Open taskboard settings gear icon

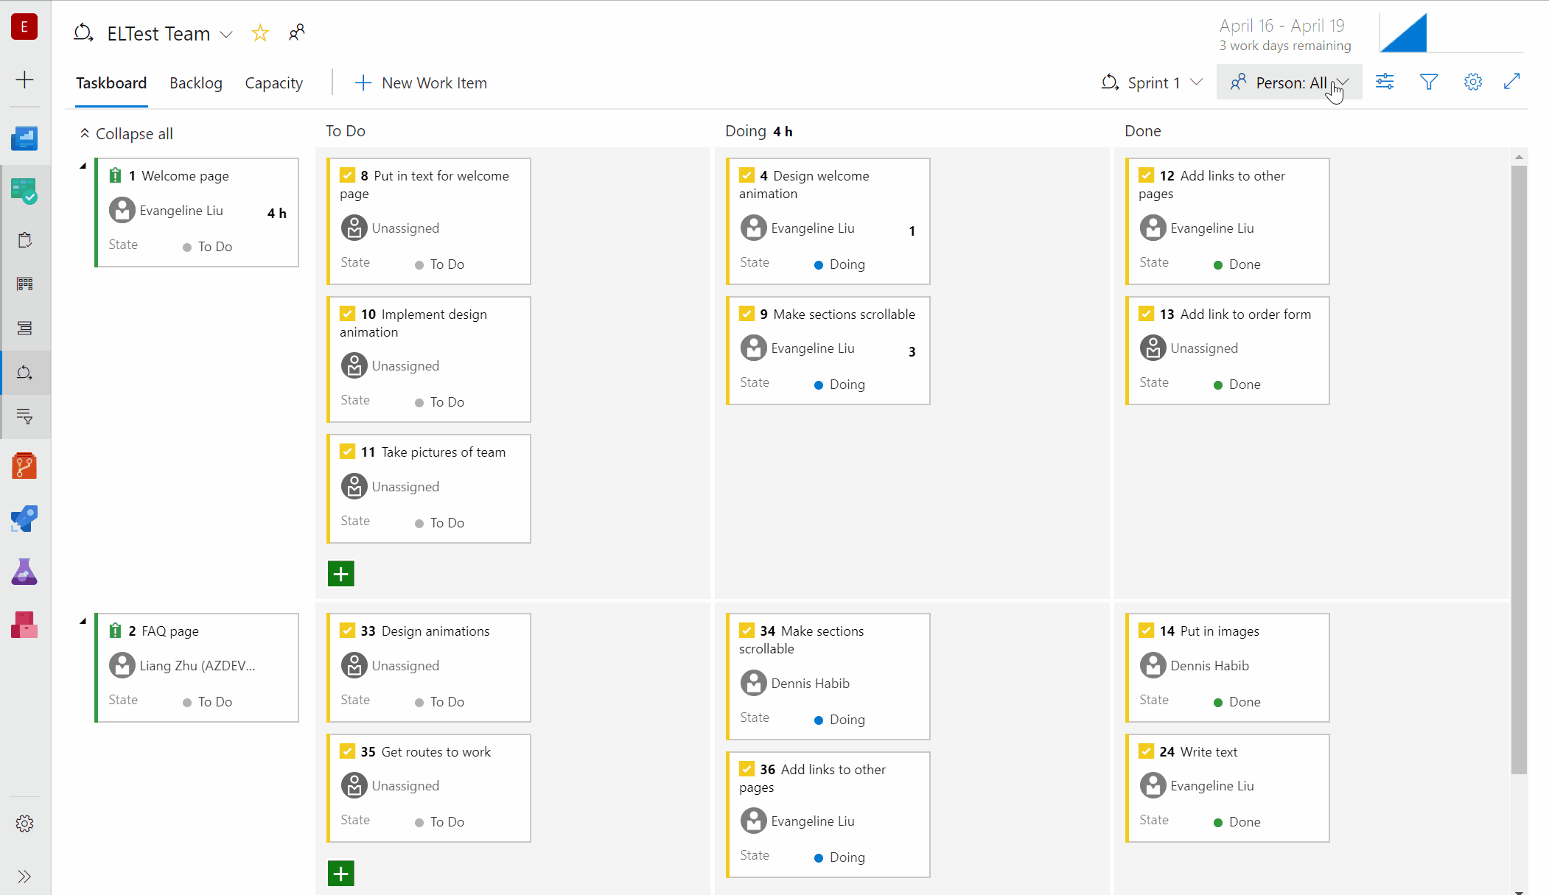click(x=1472, y=82)
